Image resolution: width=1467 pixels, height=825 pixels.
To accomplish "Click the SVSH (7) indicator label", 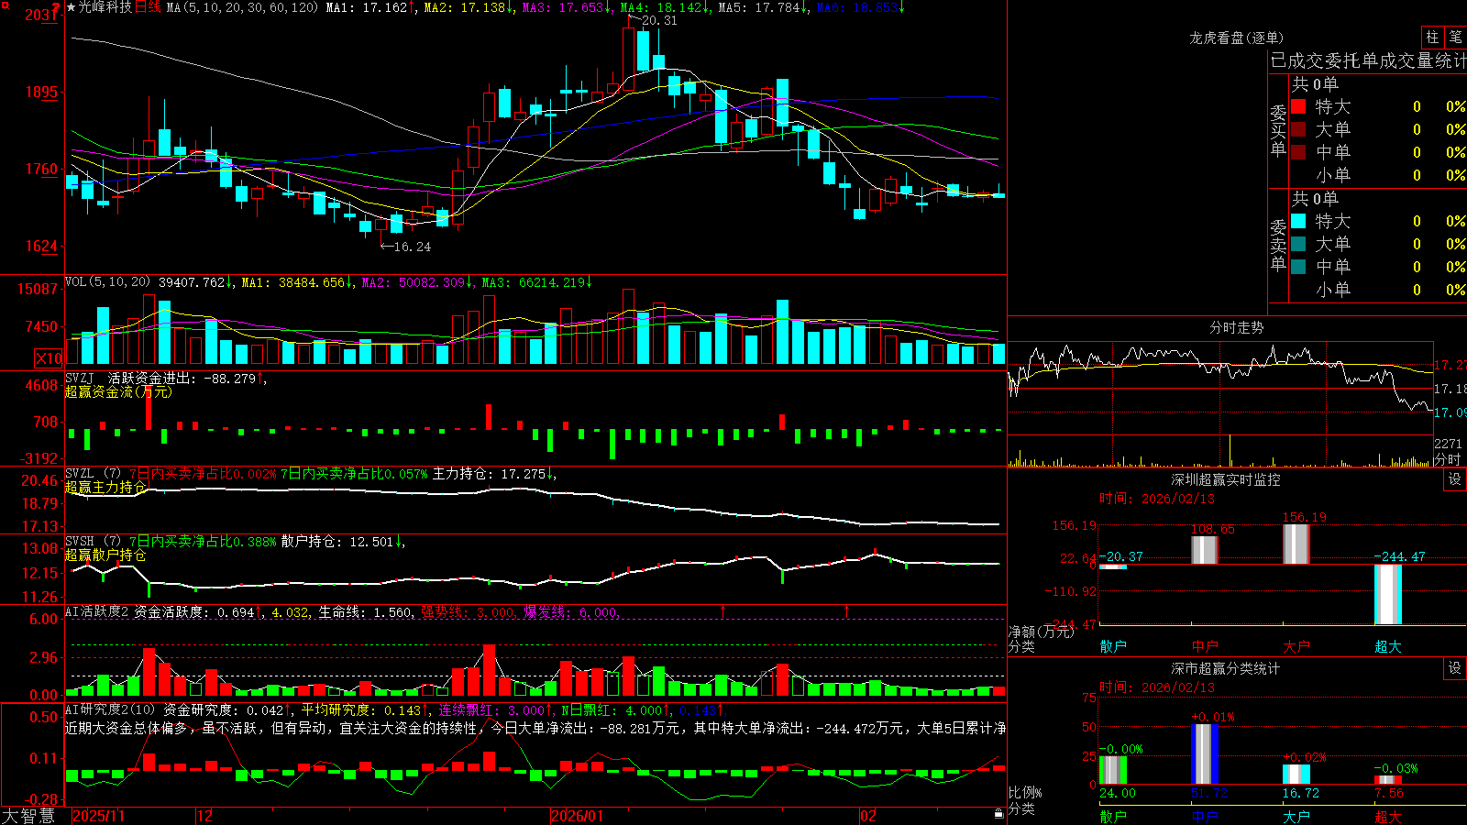I will tap(93, 542).
